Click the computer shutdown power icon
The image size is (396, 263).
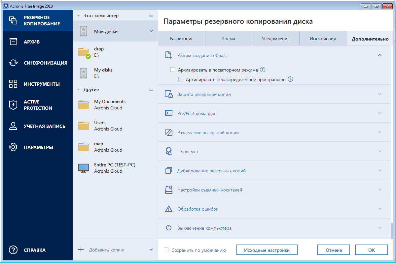168,228
